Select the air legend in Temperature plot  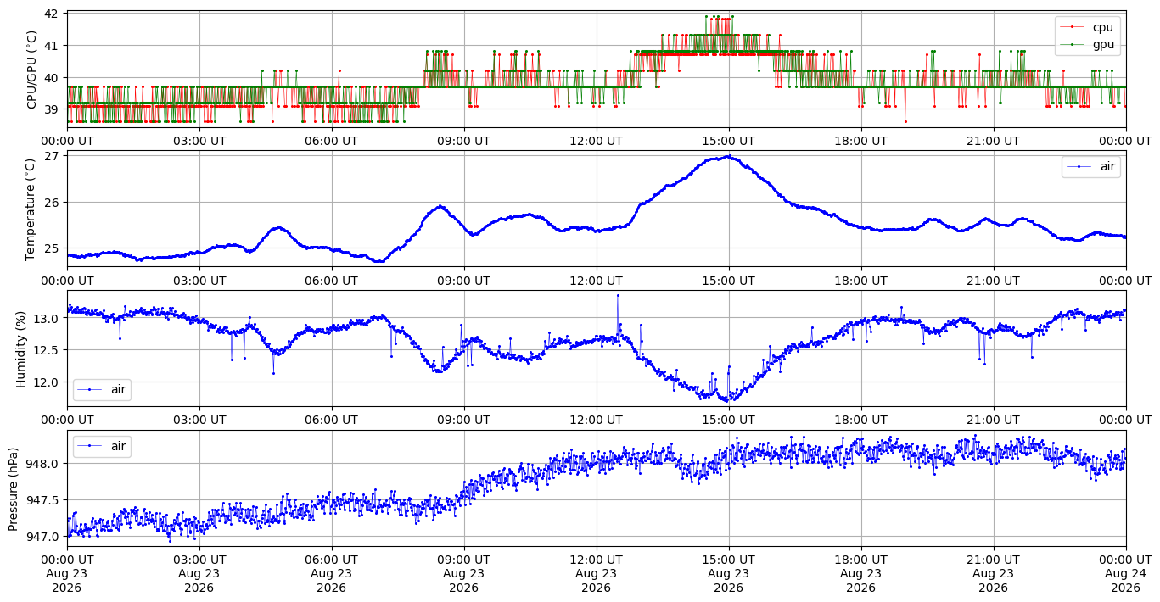[1091, 167]
